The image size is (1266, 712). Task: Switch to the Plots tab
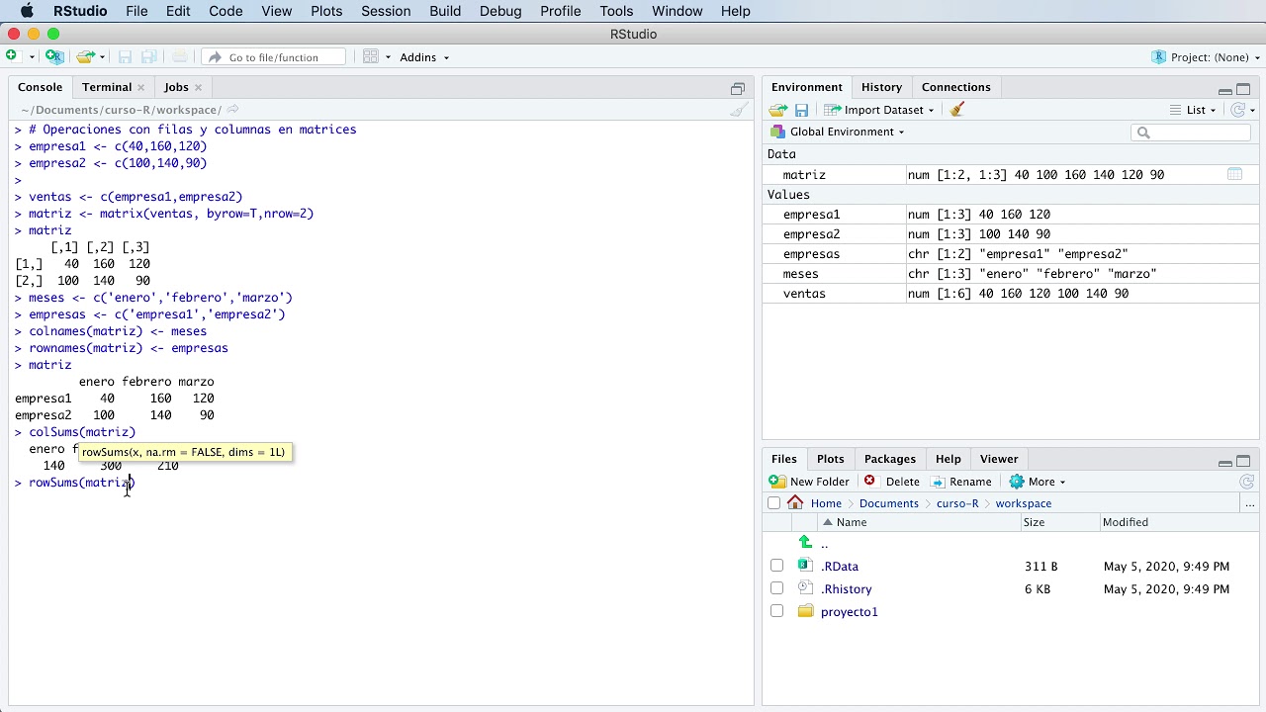coord(831,459)
